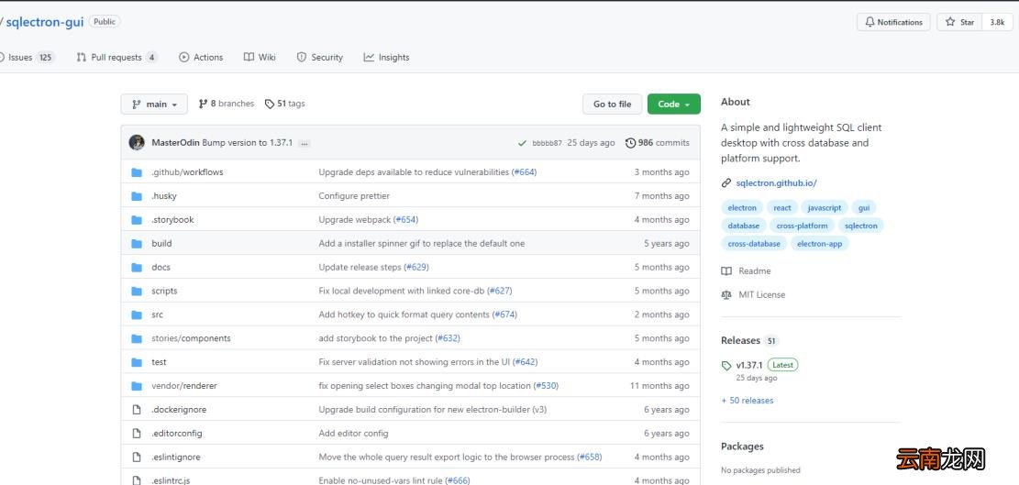Open the Insights tab

click(387, 57)
